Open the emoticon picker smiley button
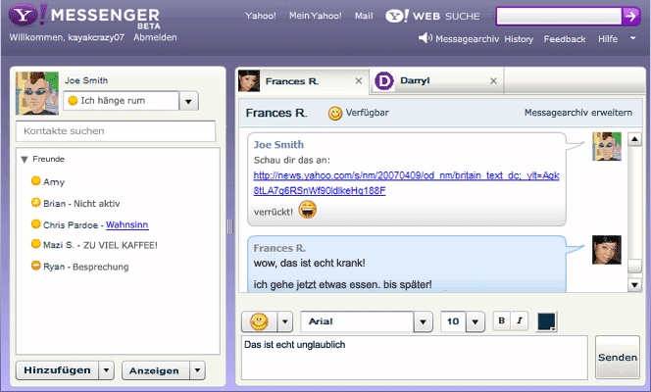The height and width of the screenshot is (392, 651). [x=259, y=321]
